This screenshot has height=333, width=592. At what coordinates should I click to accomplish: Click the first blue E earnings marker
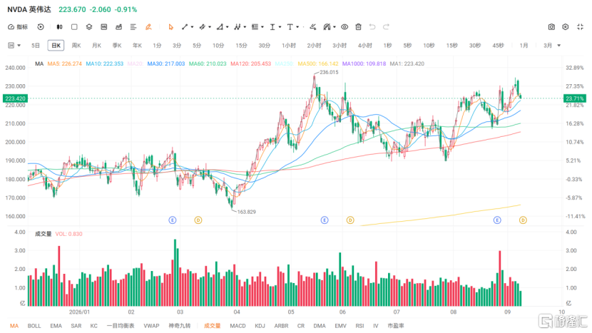[172, 220]
